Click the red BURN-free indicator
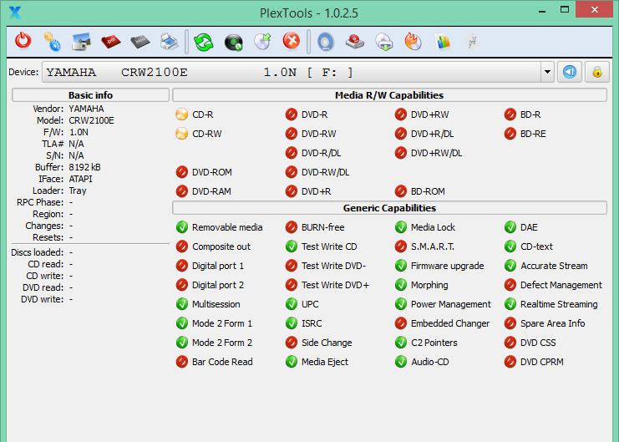This screenshot has height=442, width=619. coord(292,227)
